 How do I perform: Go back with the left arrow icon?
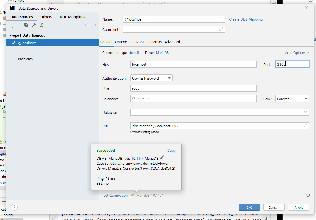click(x=86, y=25)
